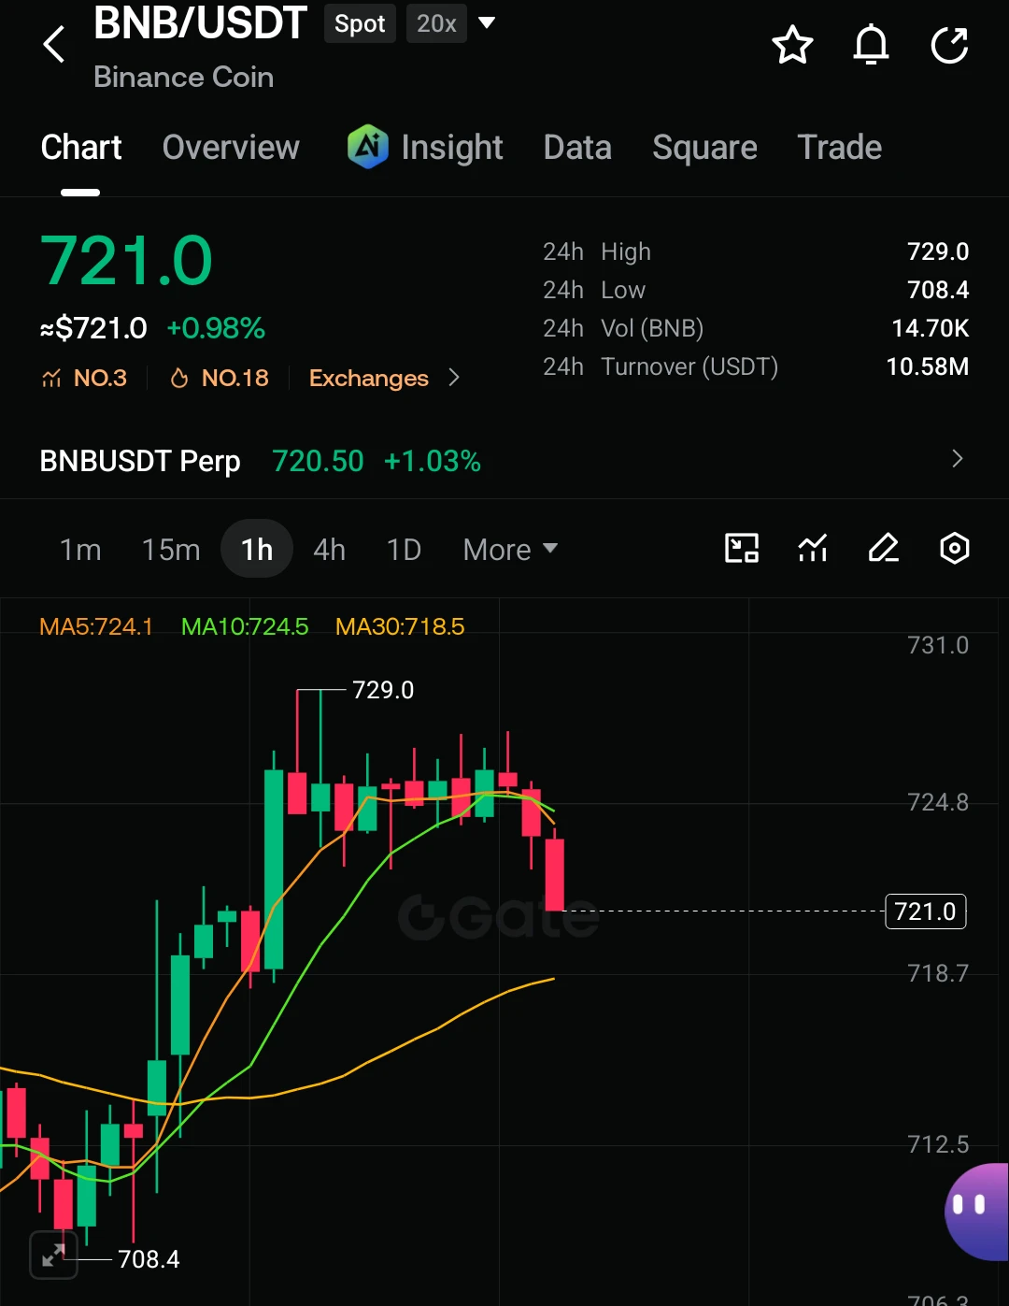The height and width of the screenshot is (1306, 1009).
Task: Tap the MA30:718.5 indicator label
Action: [x=400, y=626]
